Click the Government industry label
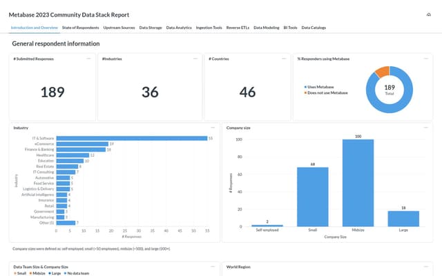Viewport: 442px width, 276px height. (x=44, y=212)
